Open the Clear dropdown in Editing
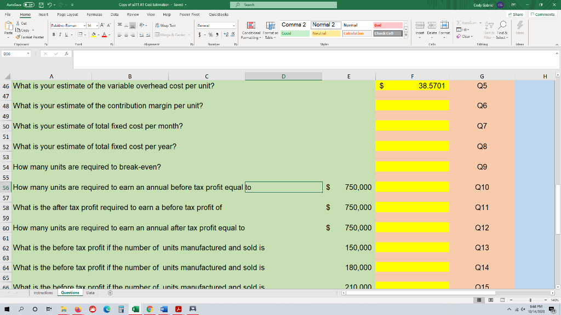The image size is (561, 315). tap(465, 37)
